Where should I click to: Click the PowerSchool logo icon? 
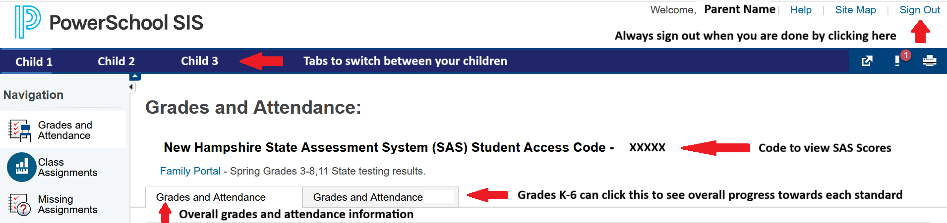click(27, 22)
